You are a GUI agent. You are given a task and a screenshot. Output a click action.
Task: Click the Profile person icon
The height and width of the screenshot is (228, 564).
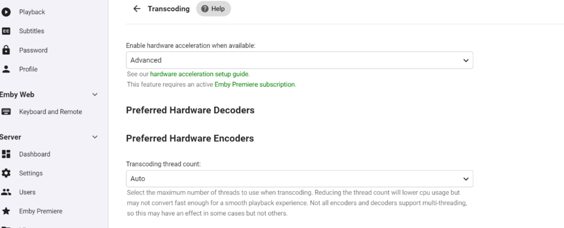[x=6, y=69]
